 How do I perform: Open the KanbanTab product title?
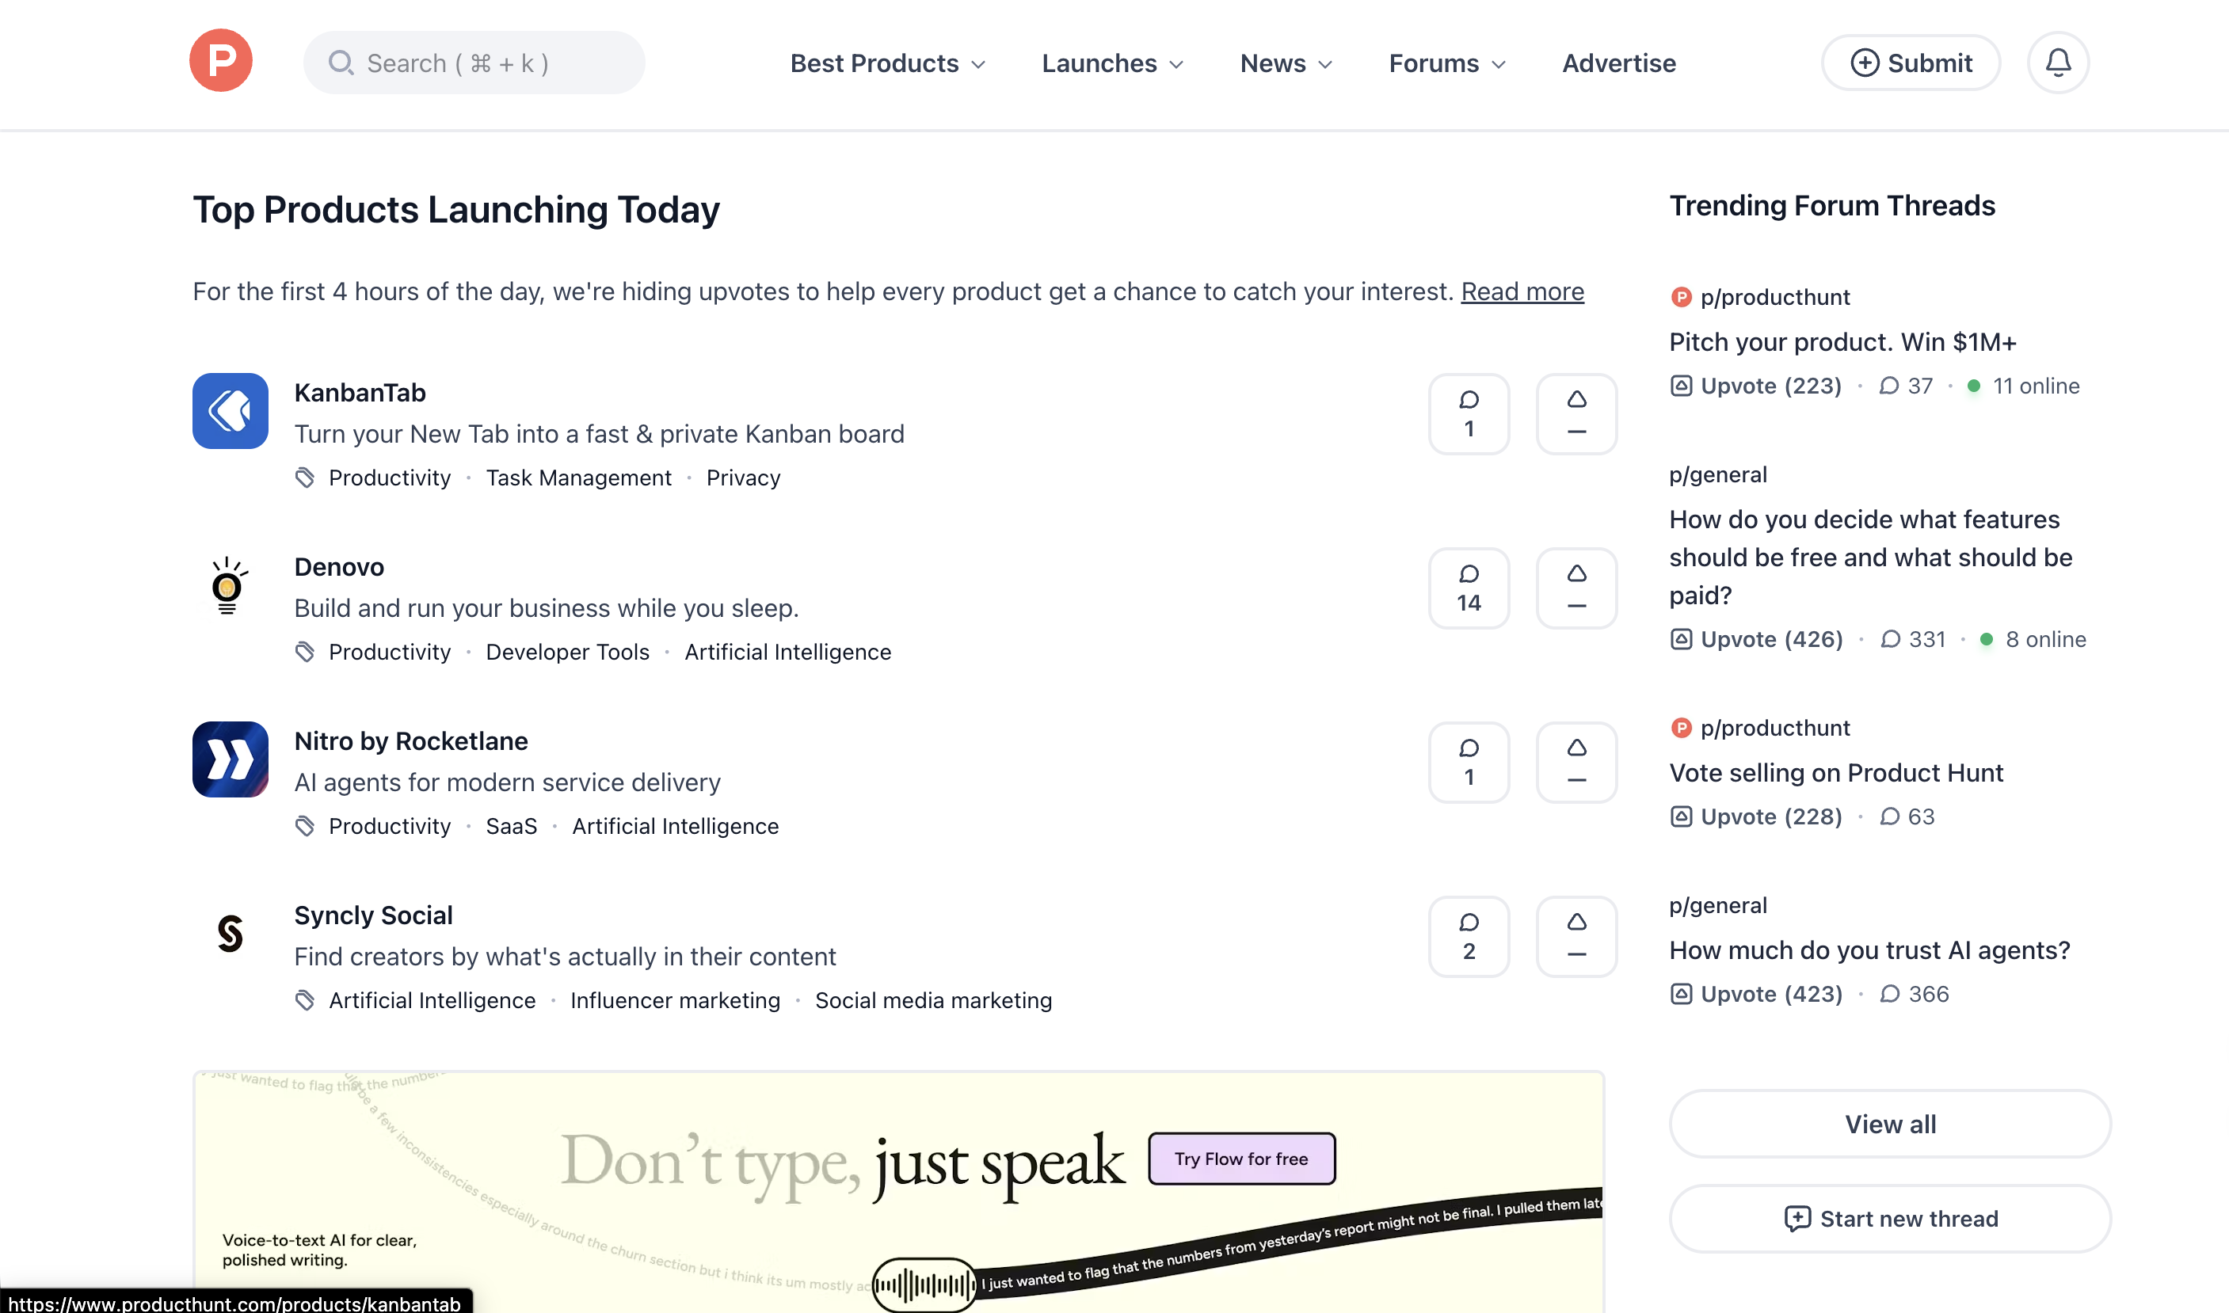tap(360, 393)
